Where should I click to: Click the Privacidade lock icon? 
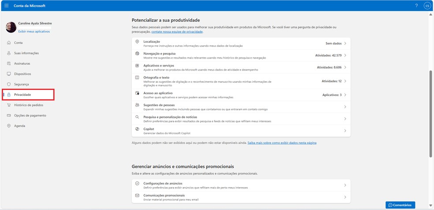point(8,95)
